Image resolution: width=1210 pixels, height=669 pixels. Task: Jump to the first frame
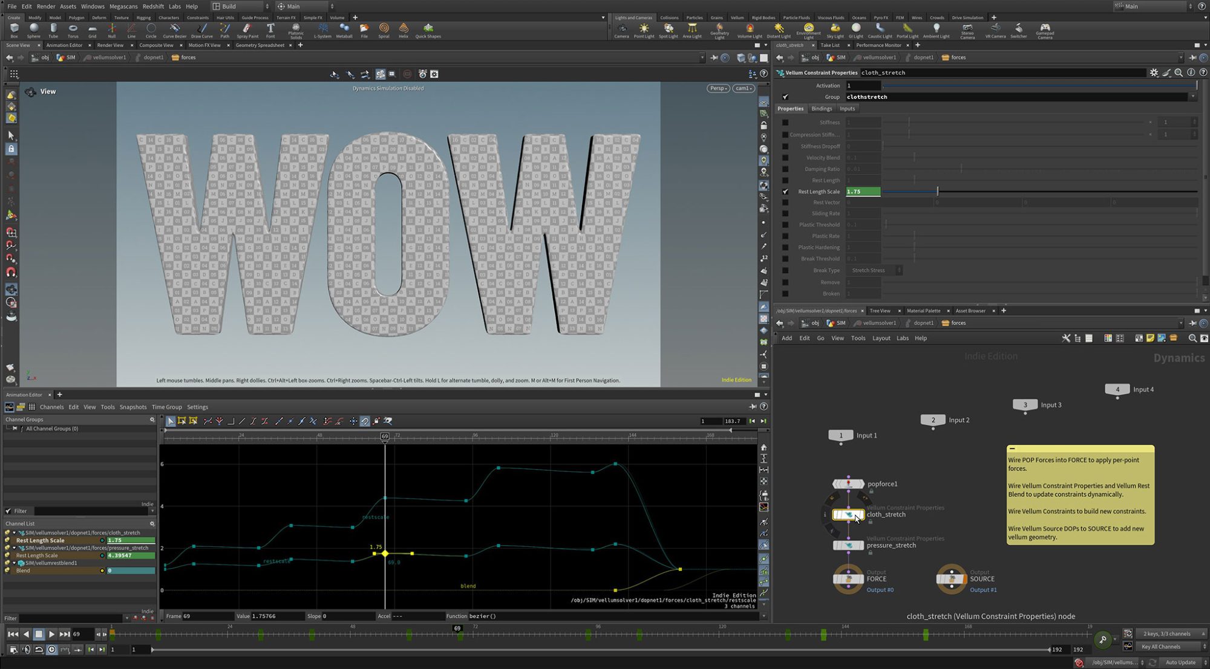tap(12, 634)
